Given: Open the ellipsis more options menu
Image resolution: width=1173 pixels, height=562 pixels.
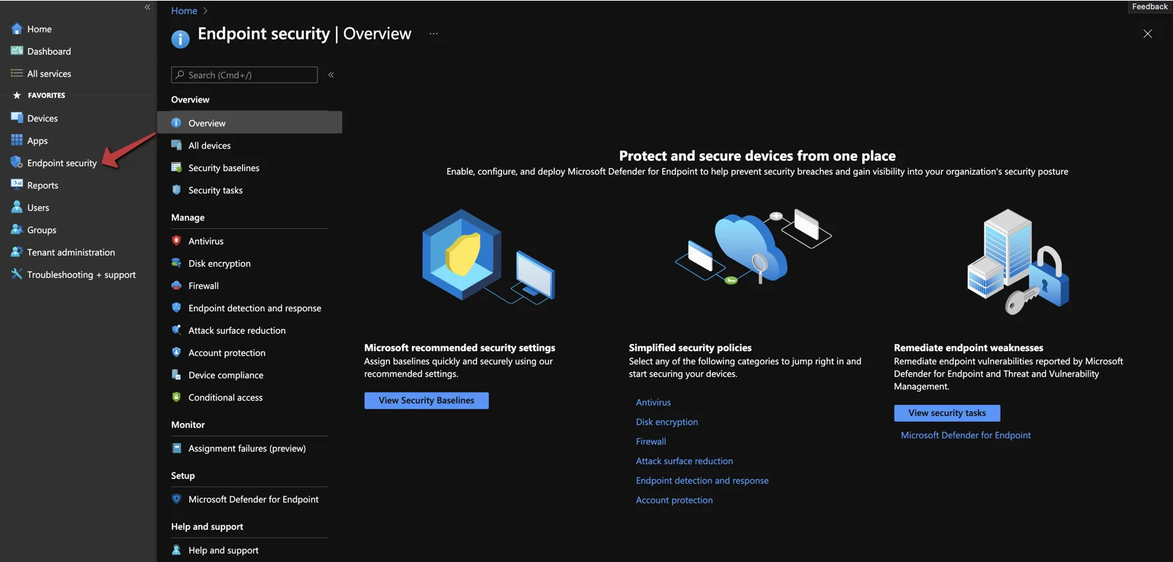Looking at the screenshot, I should click(x=434, y=34).
